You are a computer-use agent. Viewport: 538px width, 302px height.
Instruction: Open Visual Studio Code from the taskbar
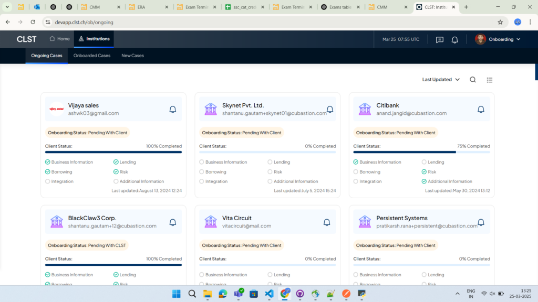(270, 294)
